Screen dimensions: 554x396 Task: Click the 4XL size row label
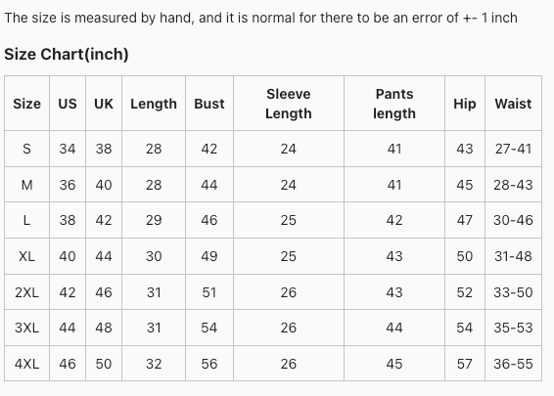coord(26,364)
